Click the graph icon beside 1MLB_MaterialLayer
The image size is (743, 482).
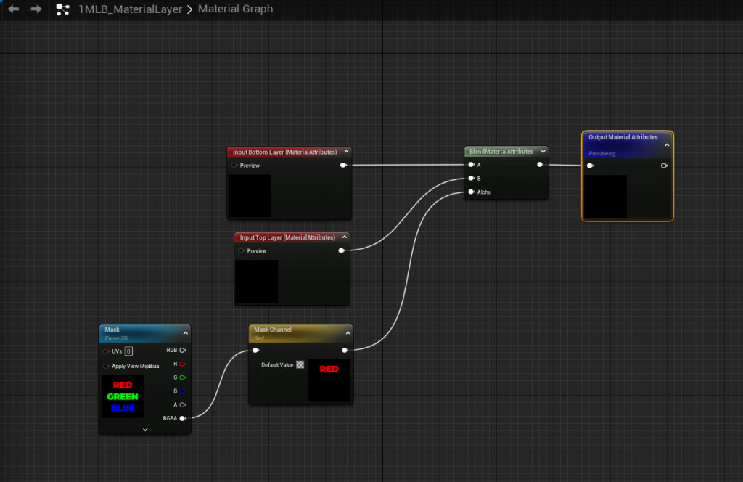point(63,9)
